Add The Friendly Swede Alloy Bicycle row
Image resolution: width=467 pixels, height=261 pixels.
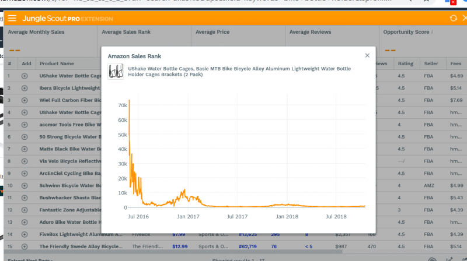point(25,246)
